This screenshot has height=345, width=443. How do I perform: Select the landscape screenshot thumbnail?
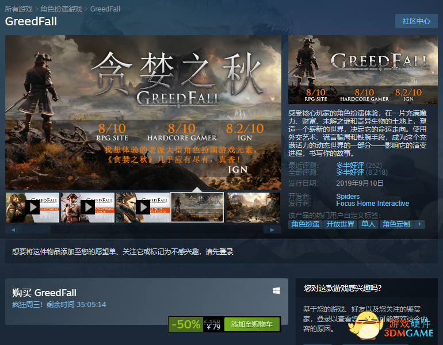(253, 207)
